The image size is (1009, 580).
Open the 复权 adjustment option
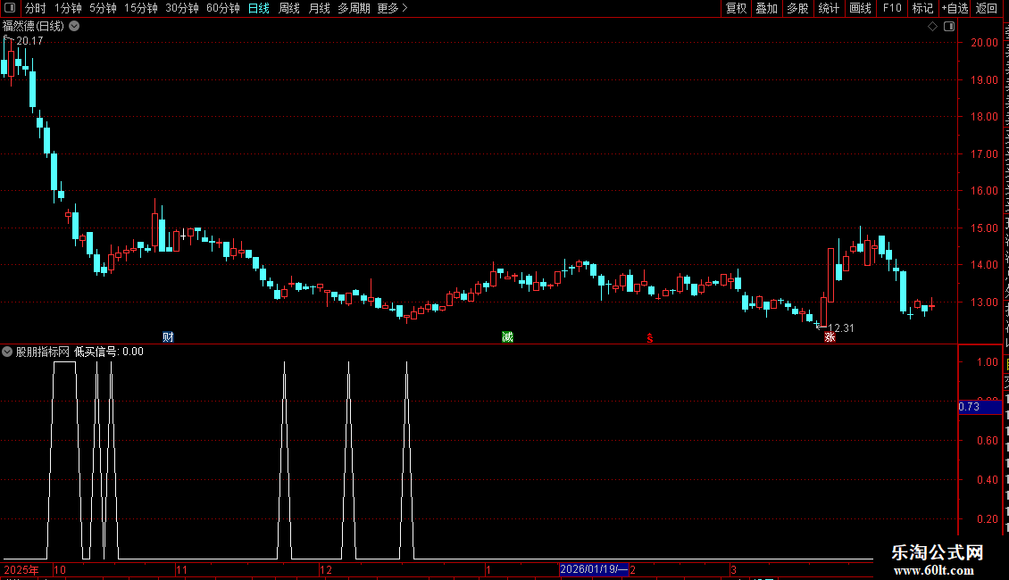point(736,8)
